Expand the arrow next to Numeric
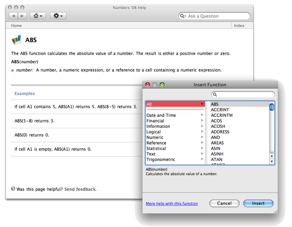Viewport: 292px width, 227px height. 202,137
